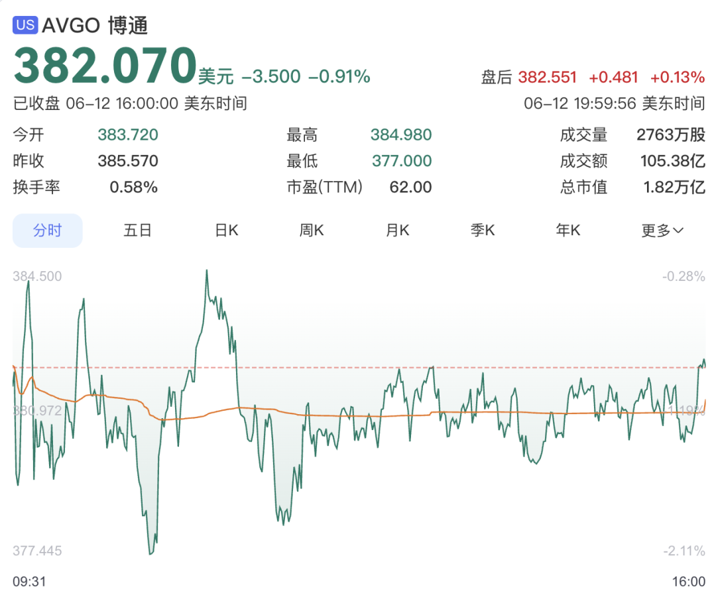The image size is (716, 605).
Task: Click the close time 06-12 16:00:00 text
Action: click(x=122, y=103)
